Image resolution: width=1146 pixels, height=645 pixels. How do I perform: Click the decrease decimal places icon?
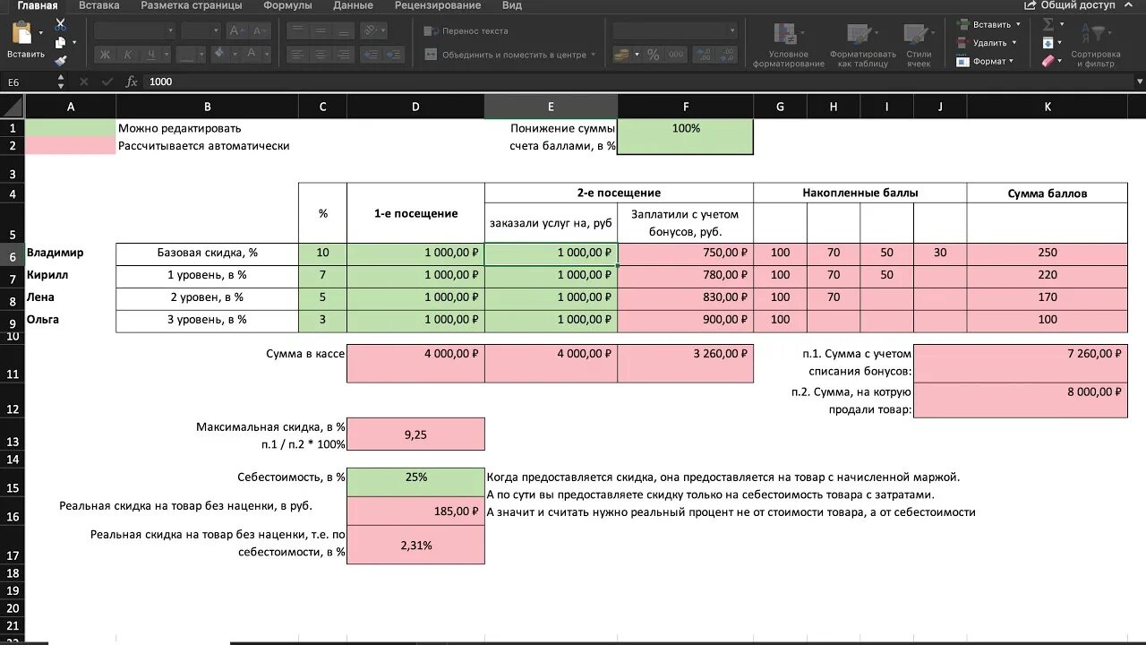click(x=727, y=55)
